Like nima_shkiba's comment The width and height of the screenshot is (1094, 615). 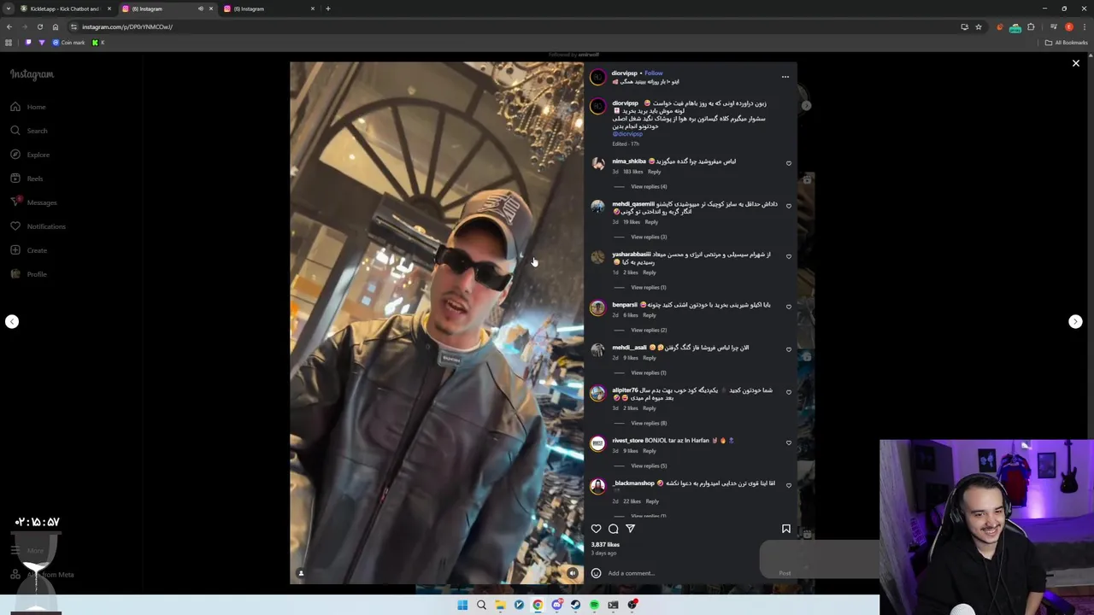(x=789, y=163)
